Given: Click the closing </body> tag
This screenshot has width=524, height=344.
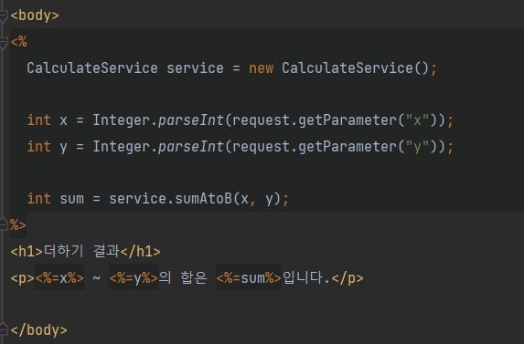Looking at the screenshot, I should (38, 330).
